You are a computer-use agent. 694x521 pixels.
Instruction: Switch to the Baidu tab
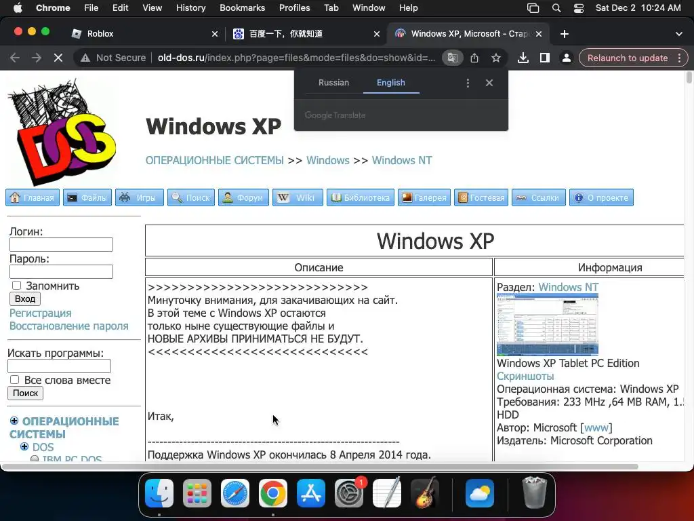306,34
